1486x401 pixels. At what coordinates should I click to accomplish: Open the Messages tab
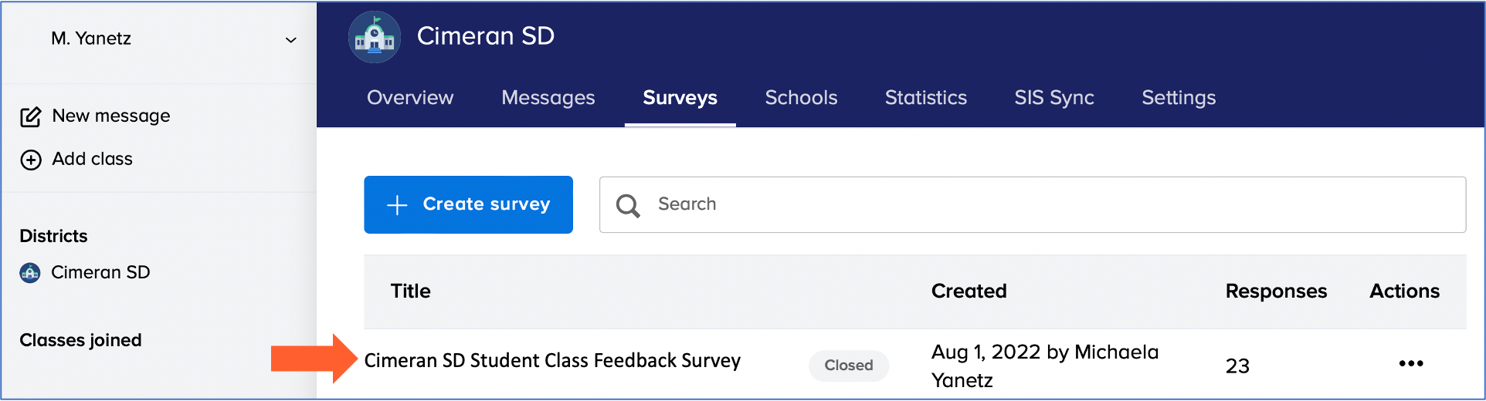coord(548,98)
